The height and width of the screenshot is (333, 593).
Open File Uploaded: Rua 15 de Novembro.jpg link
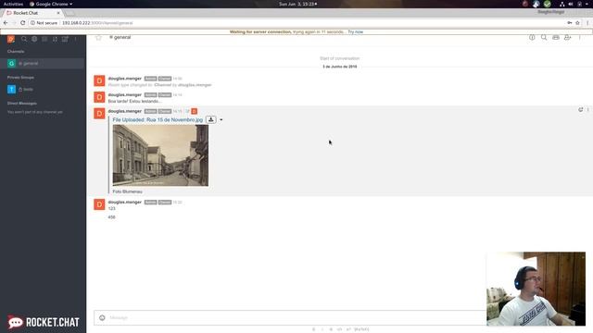tap(158, 119)
